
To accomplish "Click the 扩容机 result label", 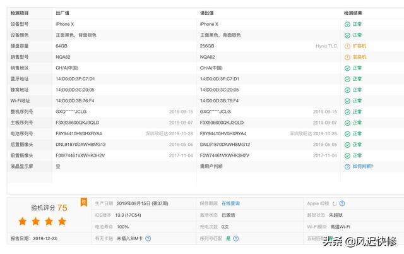I will point(359,46).
